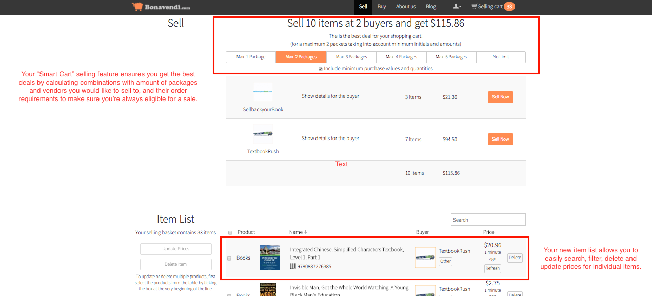This screenshot has width=652, height=296.
Task: Click the $94.50 TextbookRush amount
Action: 450,140
